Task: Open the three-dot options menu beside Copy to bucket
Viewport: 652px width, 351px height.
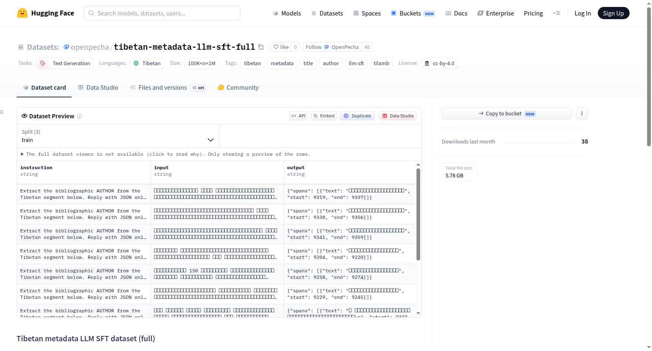Action: 582,113
